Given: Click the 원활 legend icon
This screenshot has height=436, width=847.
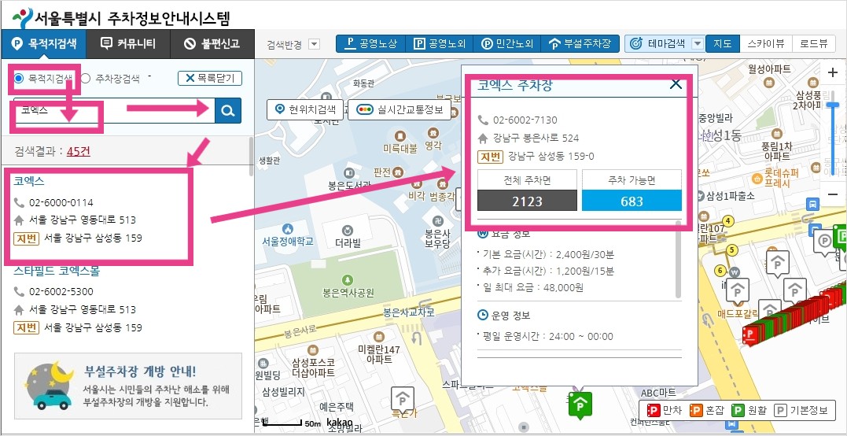Looking at the screenshot, I should point(738,410).
